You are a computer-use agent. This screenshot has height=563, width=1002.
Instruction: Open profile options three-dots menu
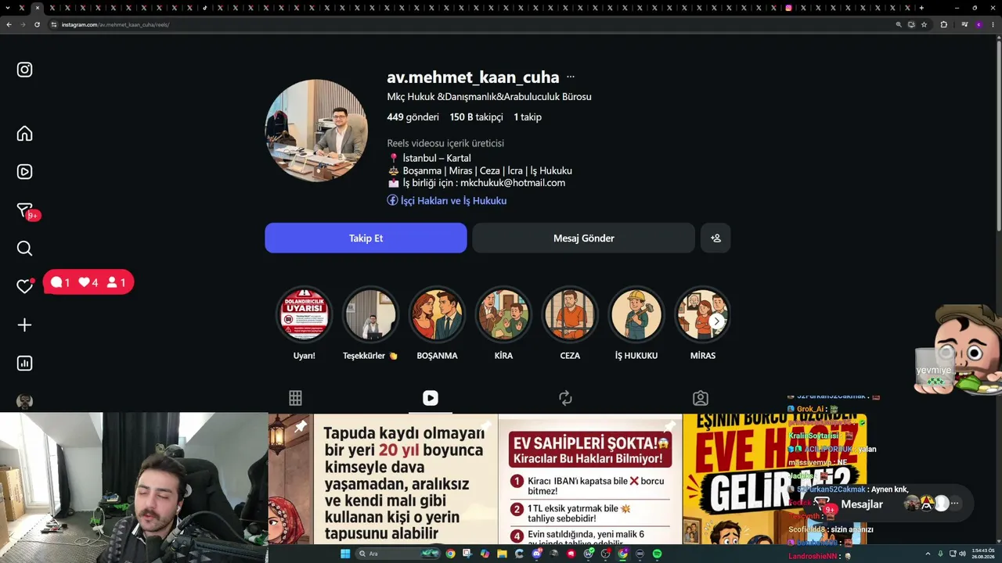tap(571, 77)
